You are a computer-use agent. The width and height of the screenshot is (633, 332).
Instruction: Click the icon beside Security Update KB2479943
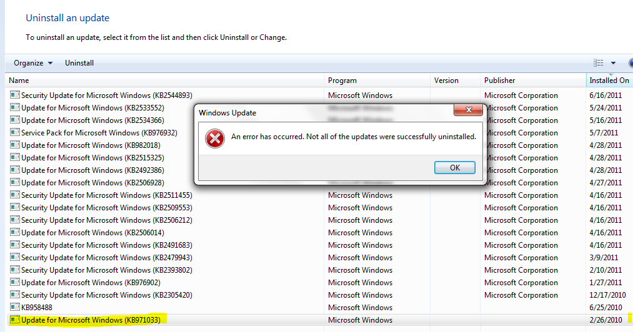[x=14, y=258]
